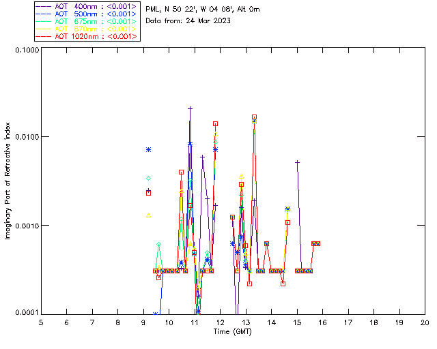Click the x-axis tick label 8

(118, 322)
